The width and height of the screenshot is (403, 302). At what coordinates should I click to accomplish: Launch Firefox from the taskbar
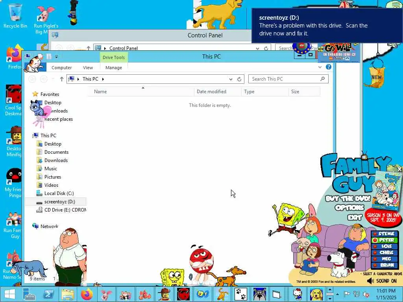pos(87,294)
